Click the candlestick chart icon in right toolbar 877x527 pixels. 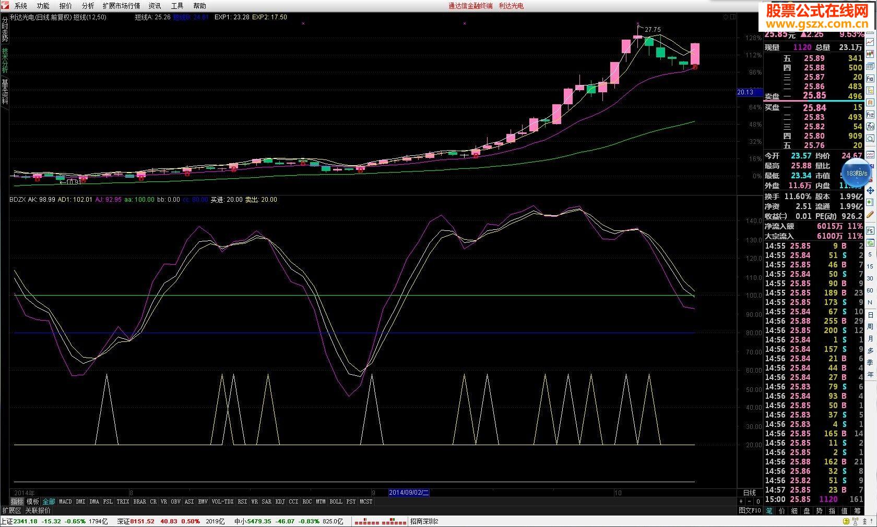pyautogui.click(x=870, y=54)
